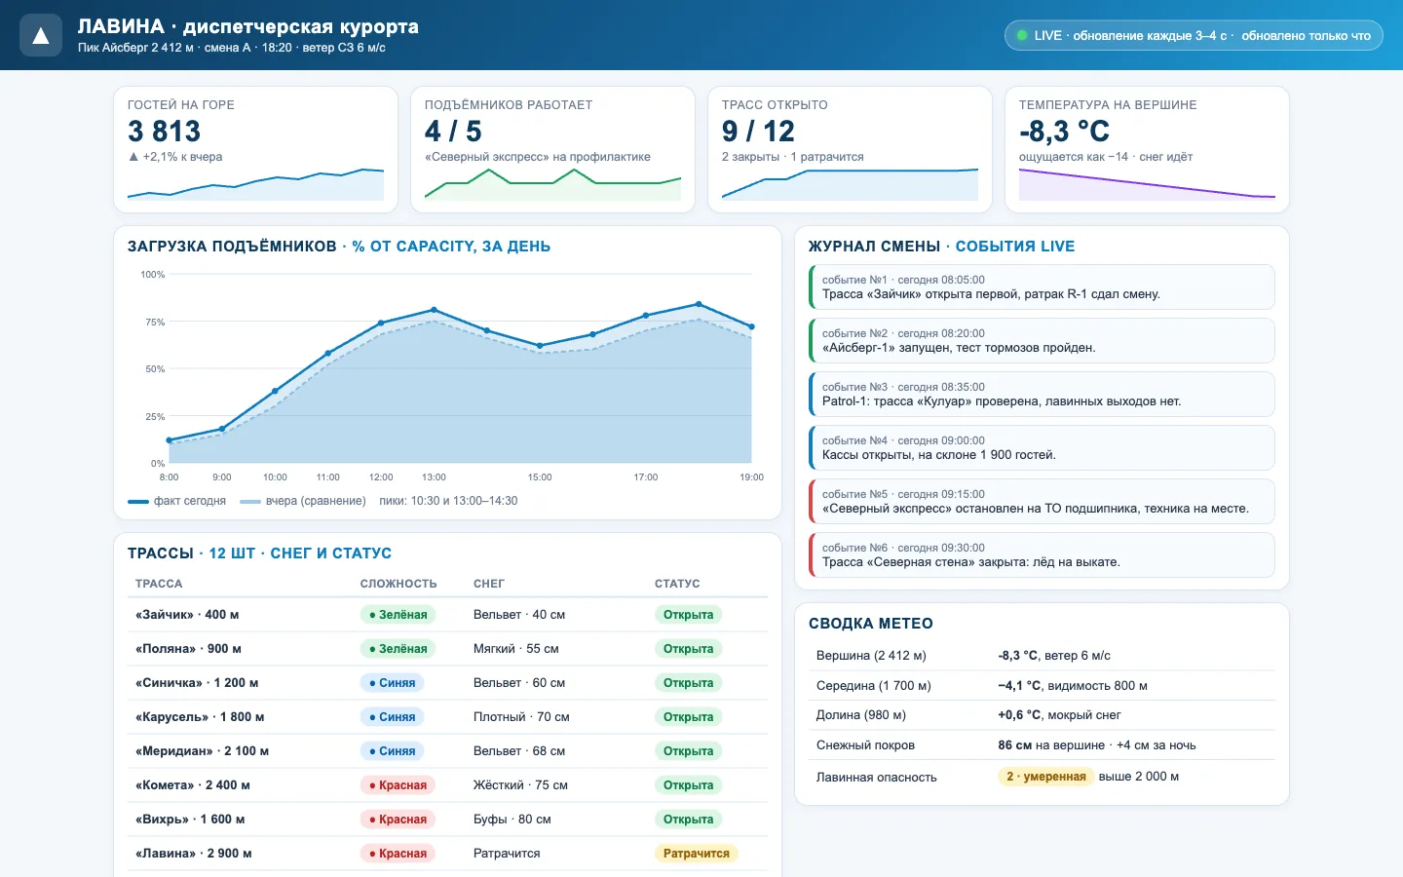1403x877 pixels.
Task: Click today's load data point at 13:00
Action: click(434, 310)
